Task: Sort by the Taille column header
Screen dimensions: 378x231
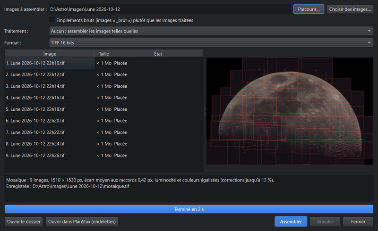Action: click(103, 54)
